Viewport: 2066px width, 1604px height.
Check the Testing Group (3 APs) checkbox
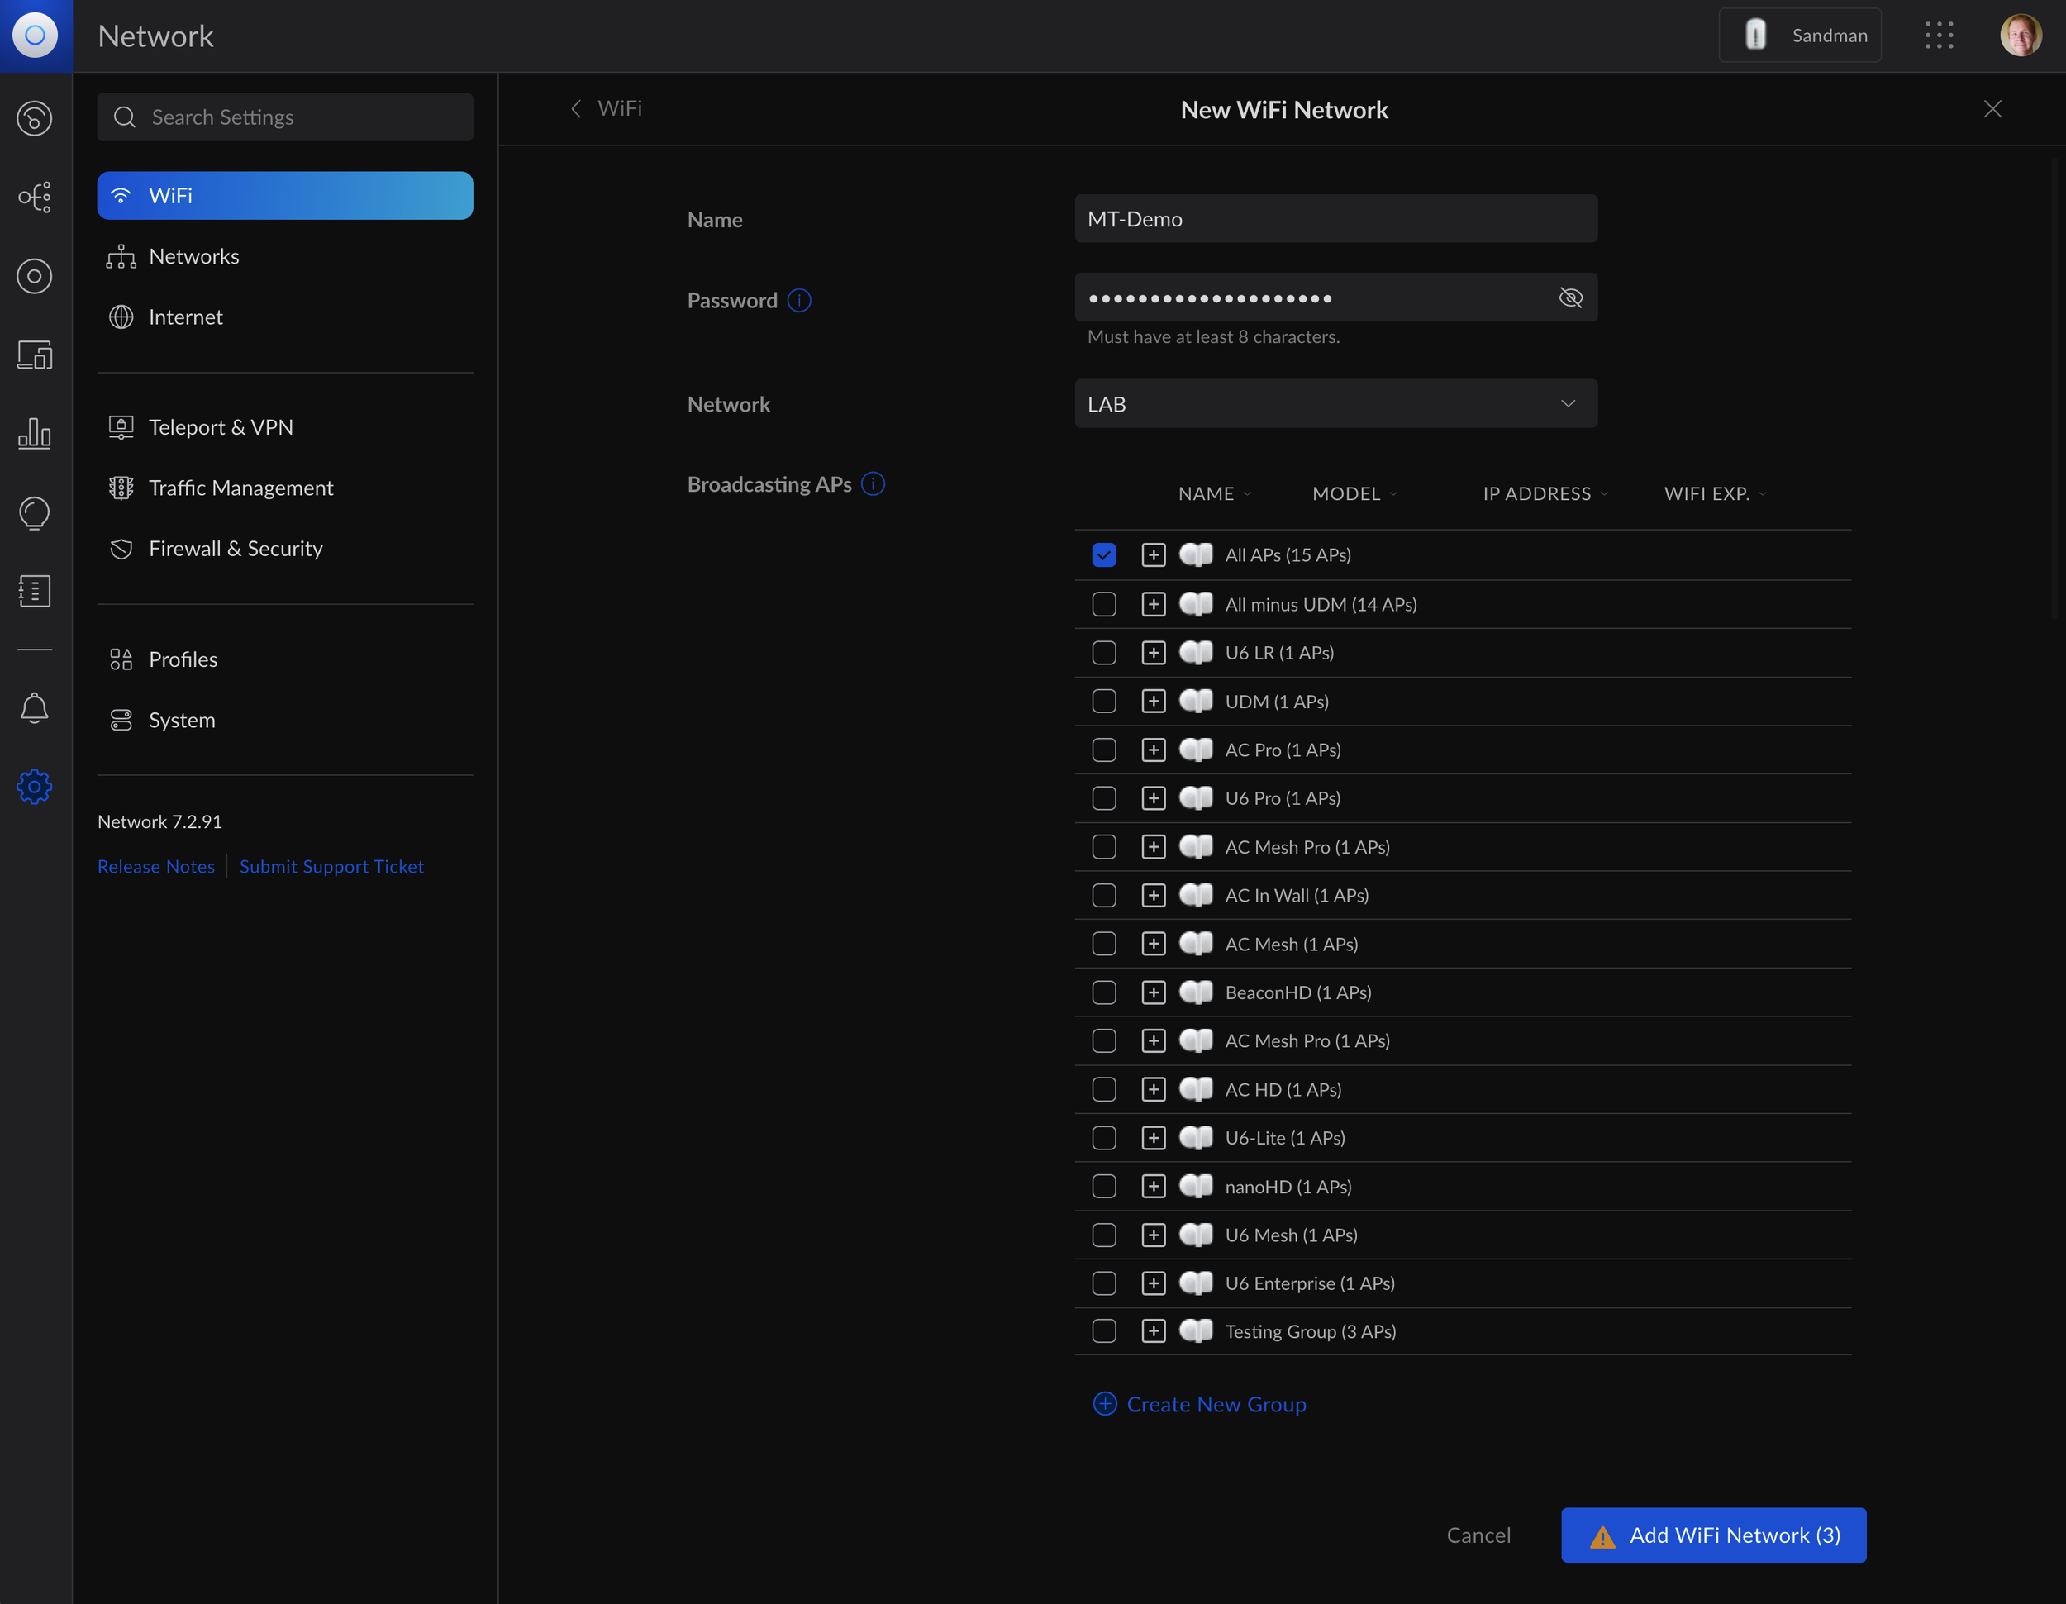click(1103, 1331)
